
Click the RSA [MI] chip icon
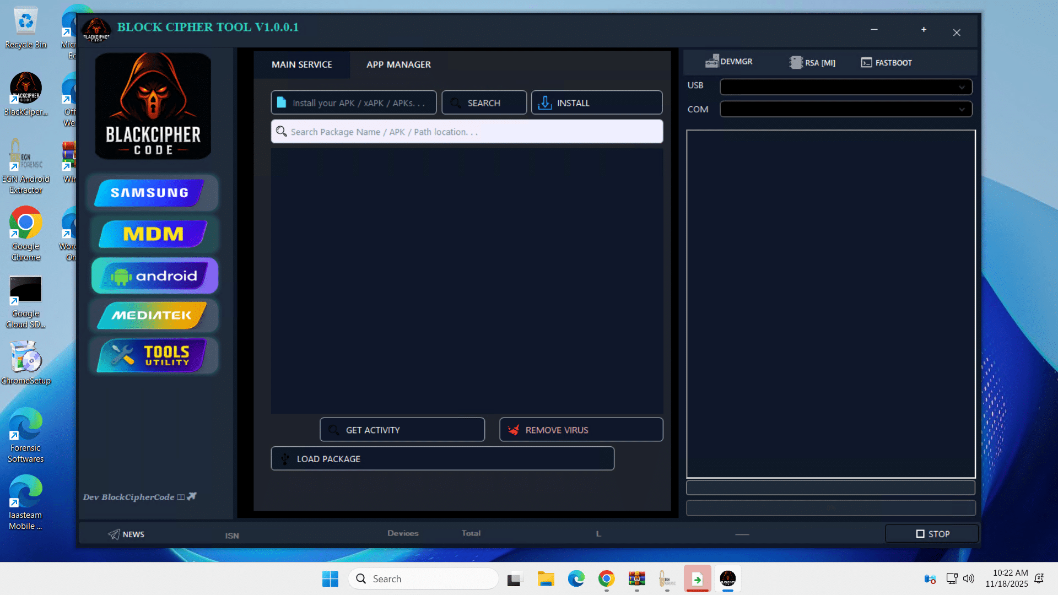pyautogui.click(x=796, y=63)
